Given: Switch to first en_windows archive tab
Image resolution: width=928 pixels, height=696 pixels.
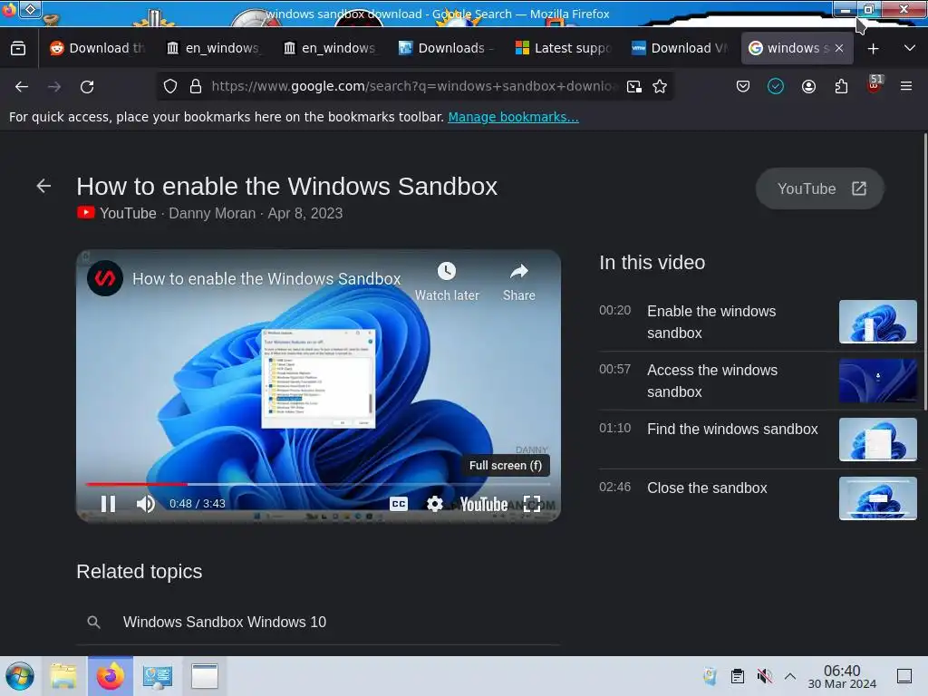Looking at the screenshot, I should (214, 49).
